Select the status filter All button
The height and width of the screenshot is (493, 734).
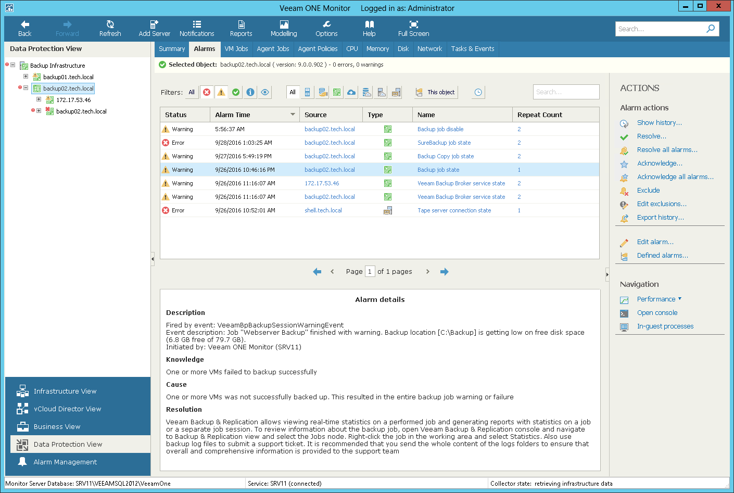(192, 92)
